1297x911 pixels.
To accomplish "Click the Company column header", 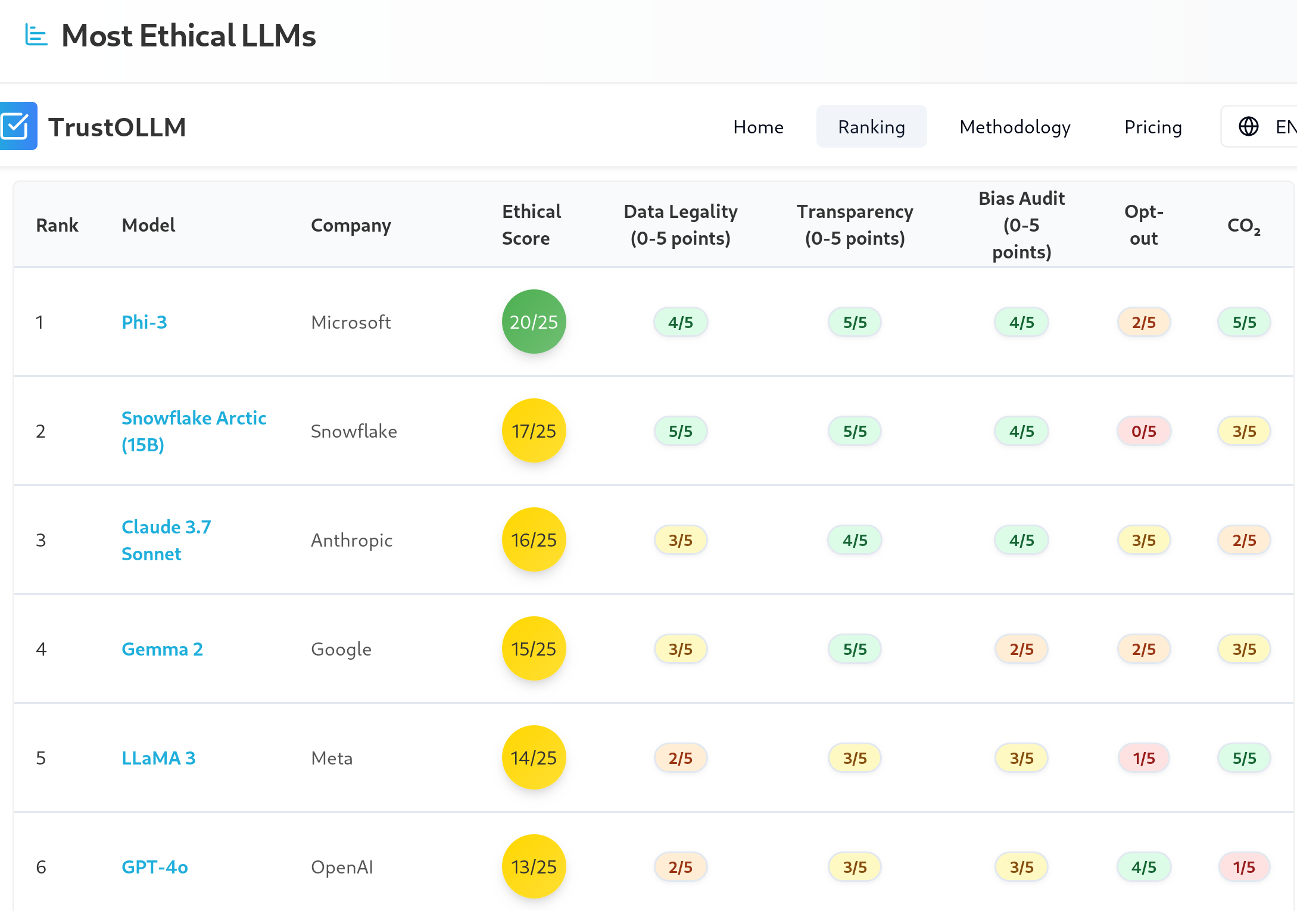I will click(x=351, y=225).
